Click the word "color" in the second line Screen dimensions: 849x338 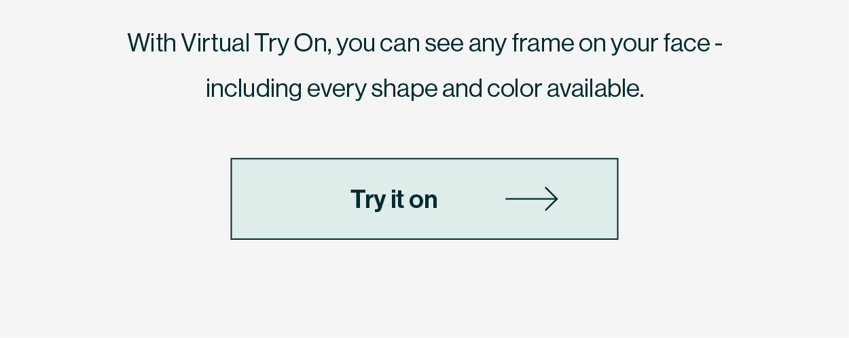click(516, 88)
